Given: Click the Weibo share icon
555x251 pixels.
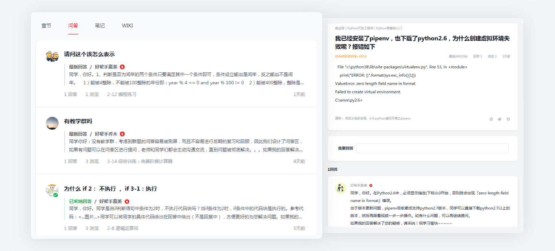Looking at the screenshot, I should [x=500, y=119].
